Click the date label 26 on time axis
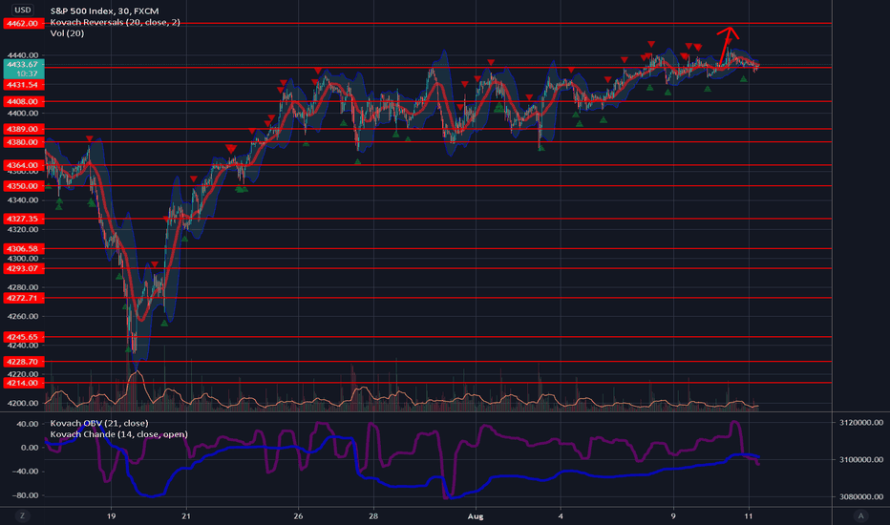The width and height of the screenshot is (890, 525). pos(298,515)
